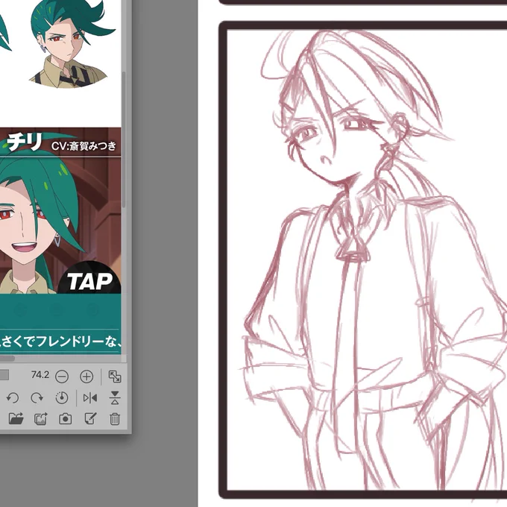The height and width of the screenshot is (507, 507).
Task: Click the CV:斎賀みつき voice actor text
Action: pos(84,146)
